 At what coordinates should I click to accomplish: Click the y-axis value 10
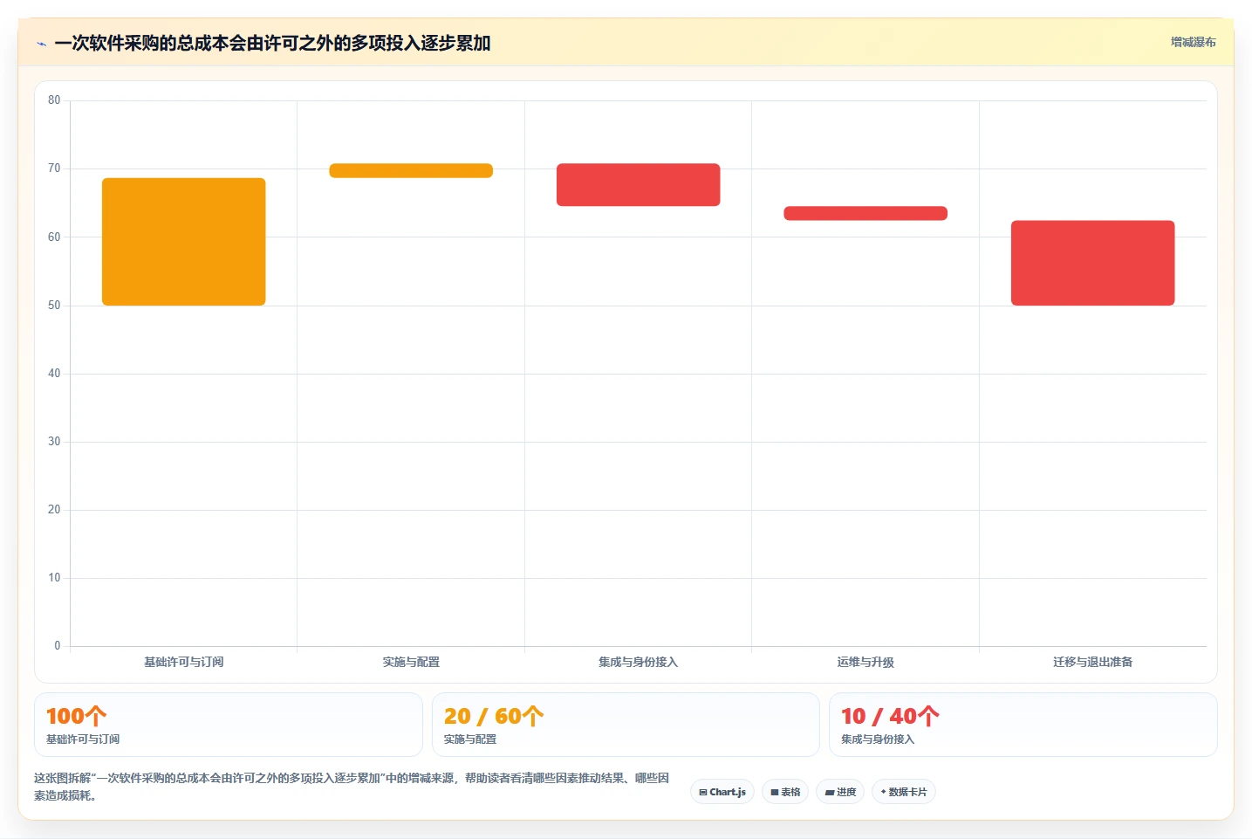click(54, 577)
